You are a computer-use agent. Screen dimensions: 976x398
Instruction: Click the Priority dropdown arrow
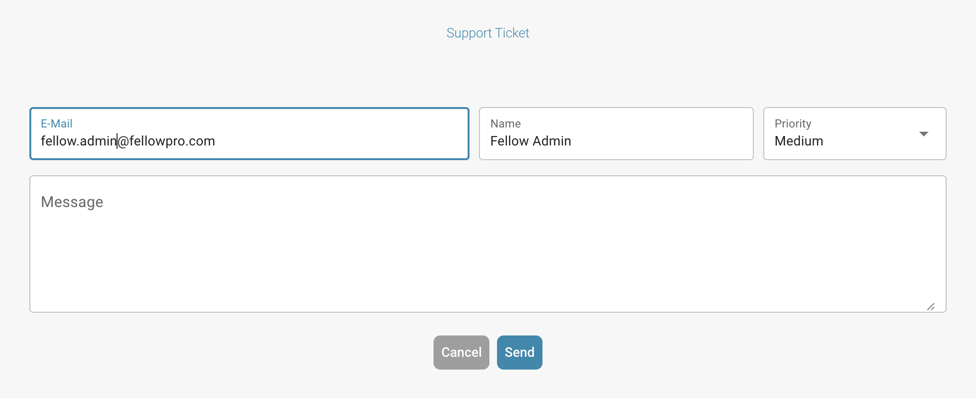click(923, 134)
